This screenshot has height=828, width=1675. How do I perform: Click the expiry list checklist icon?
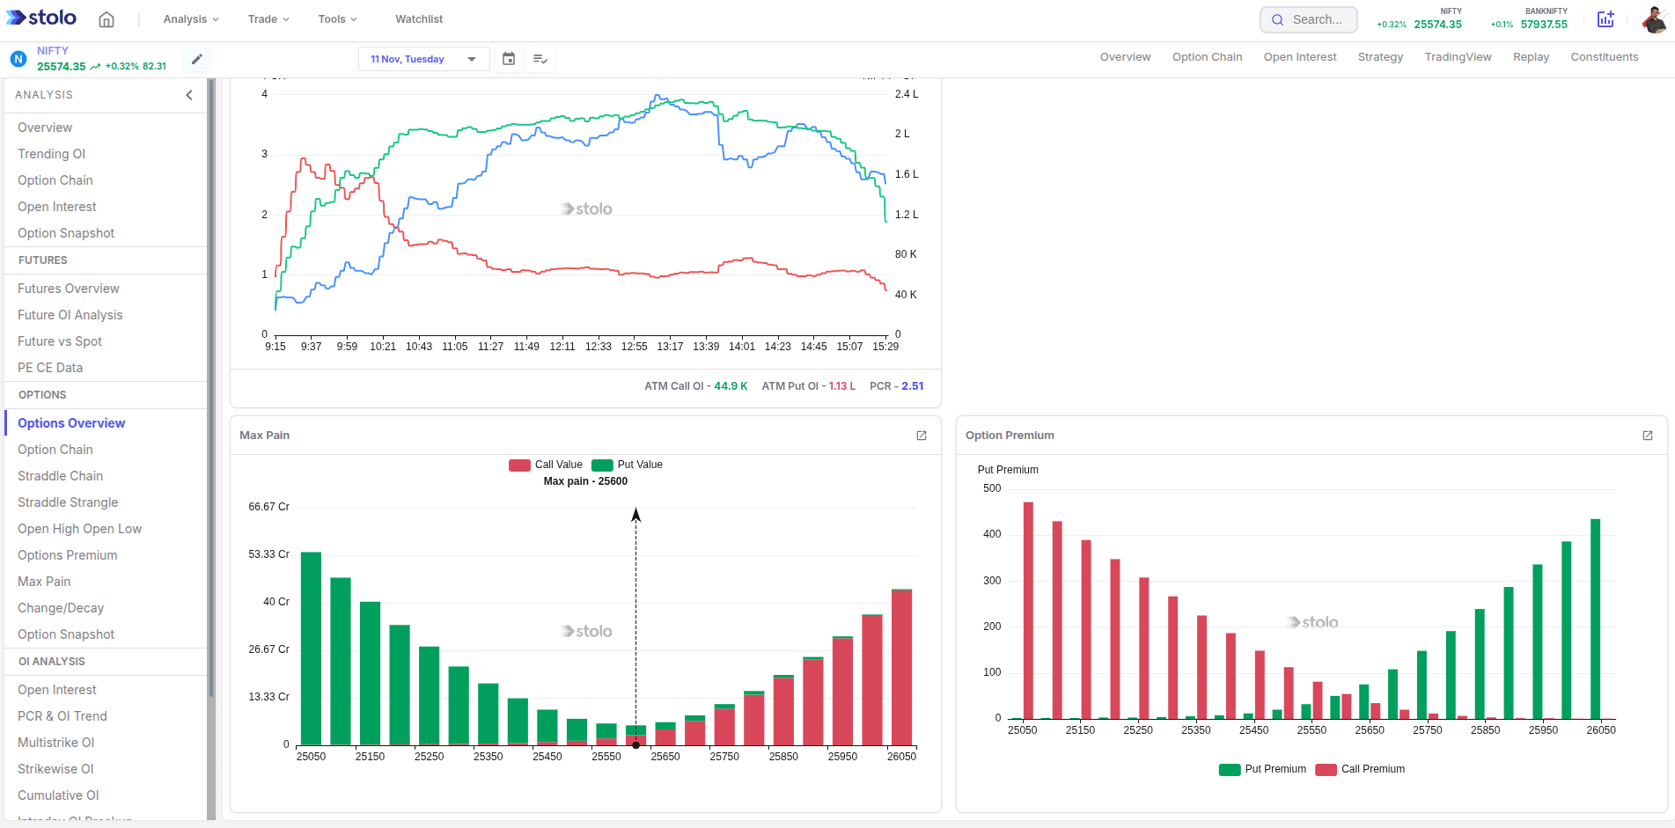coord(540,59)
